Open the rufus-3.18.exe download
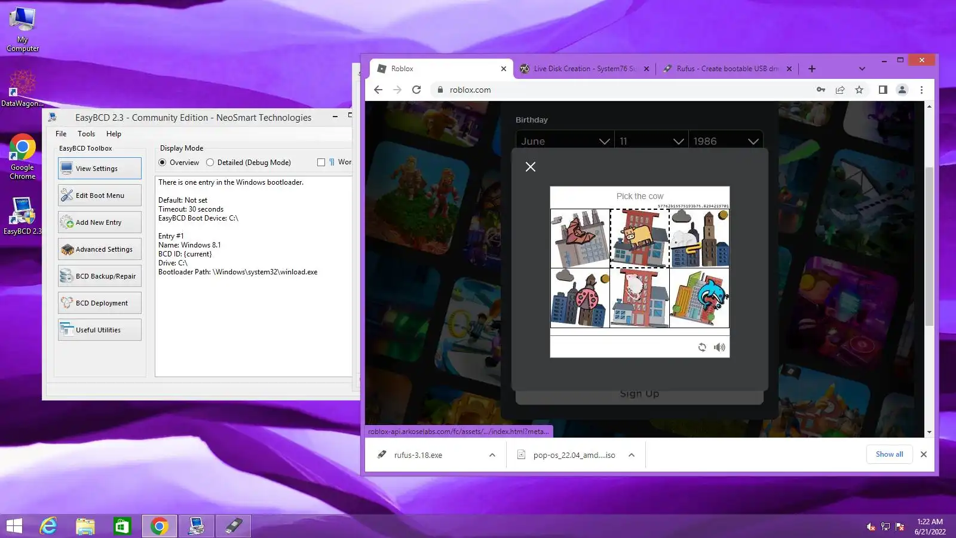Image resolution: width=956 pixels, height=538 pixels. (418, 455)
